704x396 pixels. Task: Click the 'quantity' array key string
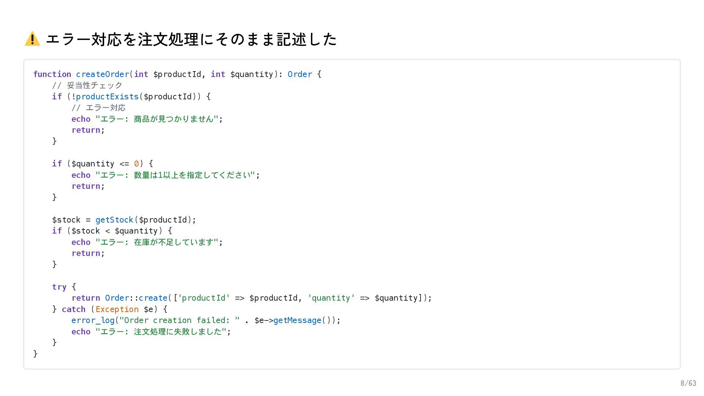point(331,298)
